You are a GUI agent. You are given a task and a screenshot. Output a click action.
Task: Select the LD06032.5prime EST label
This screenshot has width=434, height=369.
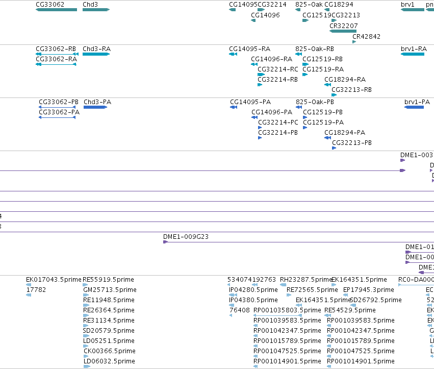pos(109,361)
